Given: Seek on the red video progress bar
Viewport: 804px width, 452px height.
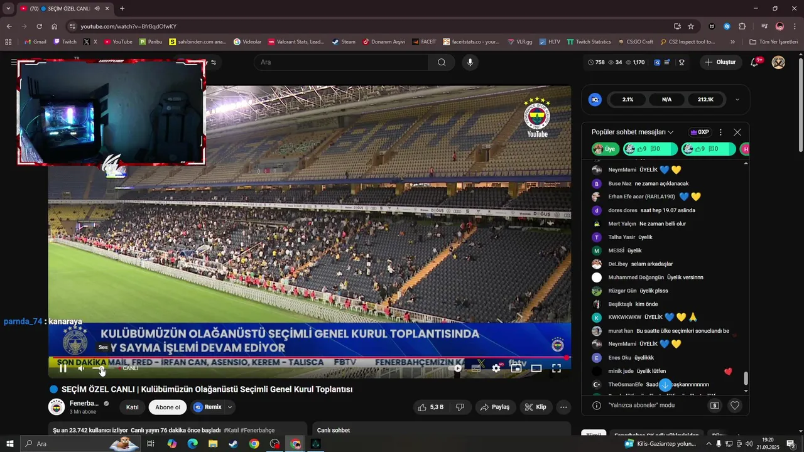Looking at the screenshot, I should [310, 358].
